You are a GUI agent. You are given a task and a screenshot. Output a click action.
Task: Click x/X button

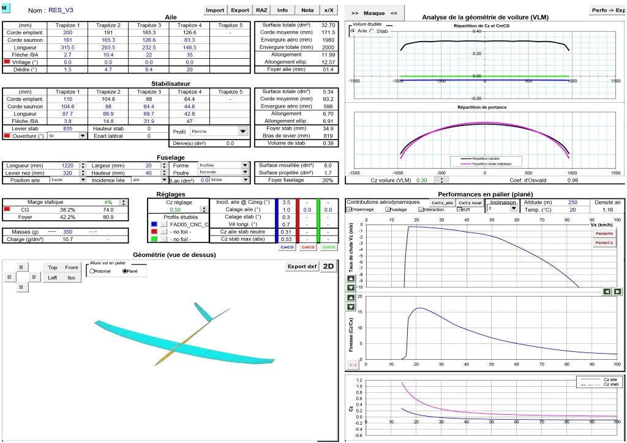tap(329, 10)
